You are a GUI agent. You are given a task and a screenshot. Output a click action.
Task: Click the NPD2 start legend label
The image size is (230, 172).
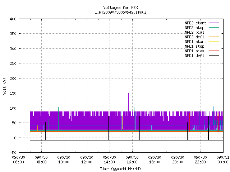195,23
